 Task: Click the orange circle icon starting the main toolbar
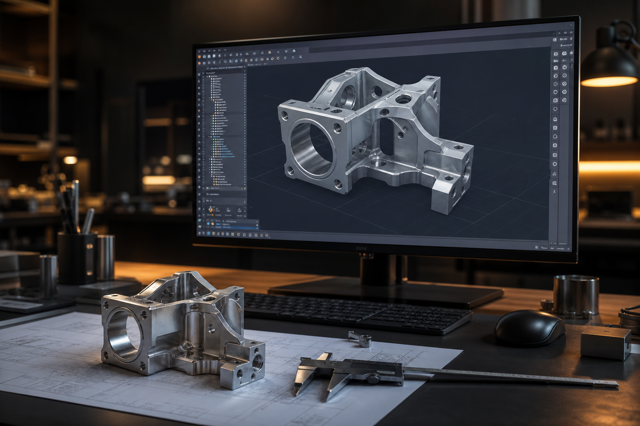(x=199, y=57)
